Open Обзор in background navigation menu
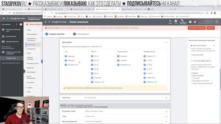Screen dimensions: 221x124 [x=29, y=30]
